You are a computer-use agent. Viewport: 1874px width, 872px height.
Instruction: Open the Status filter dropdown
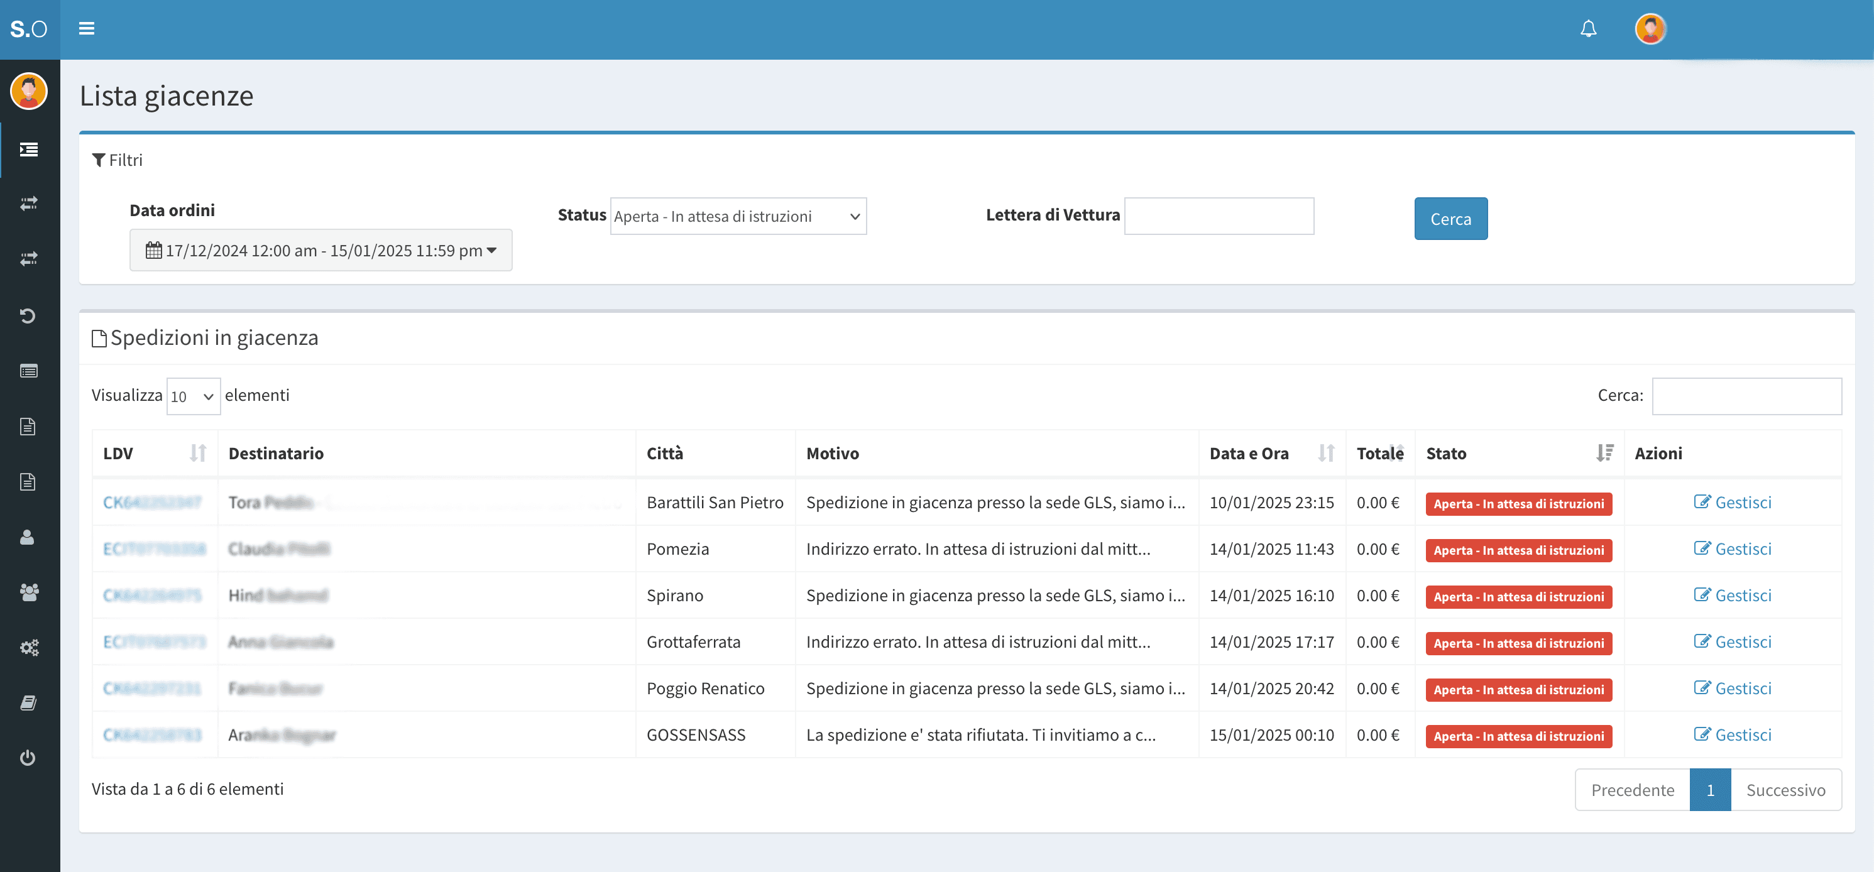click(x=738, y=216)
